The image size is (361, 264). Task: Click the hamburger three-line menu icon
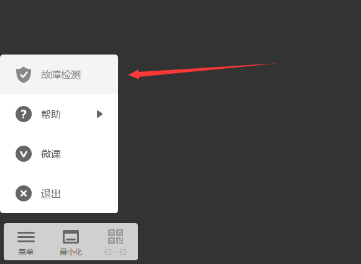(26, 237)
